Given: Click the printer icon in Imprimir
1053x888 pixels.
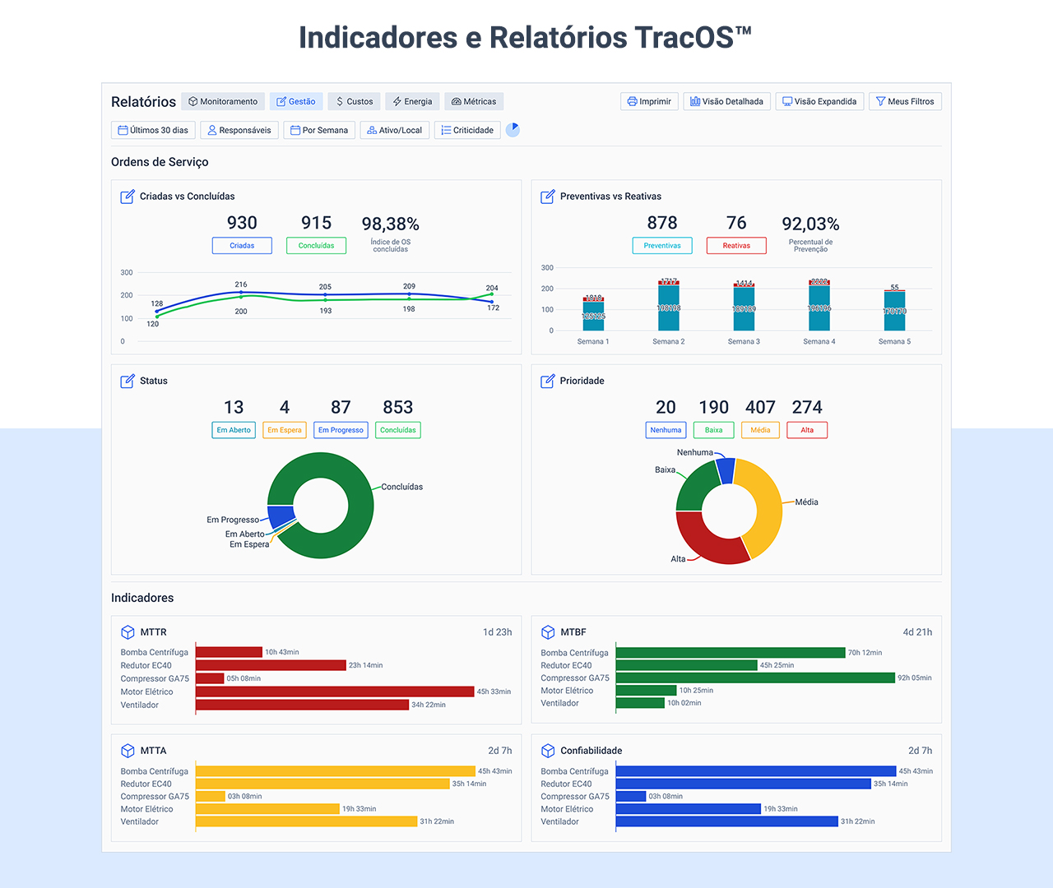Looking at the screenshot, I should 632,101.
